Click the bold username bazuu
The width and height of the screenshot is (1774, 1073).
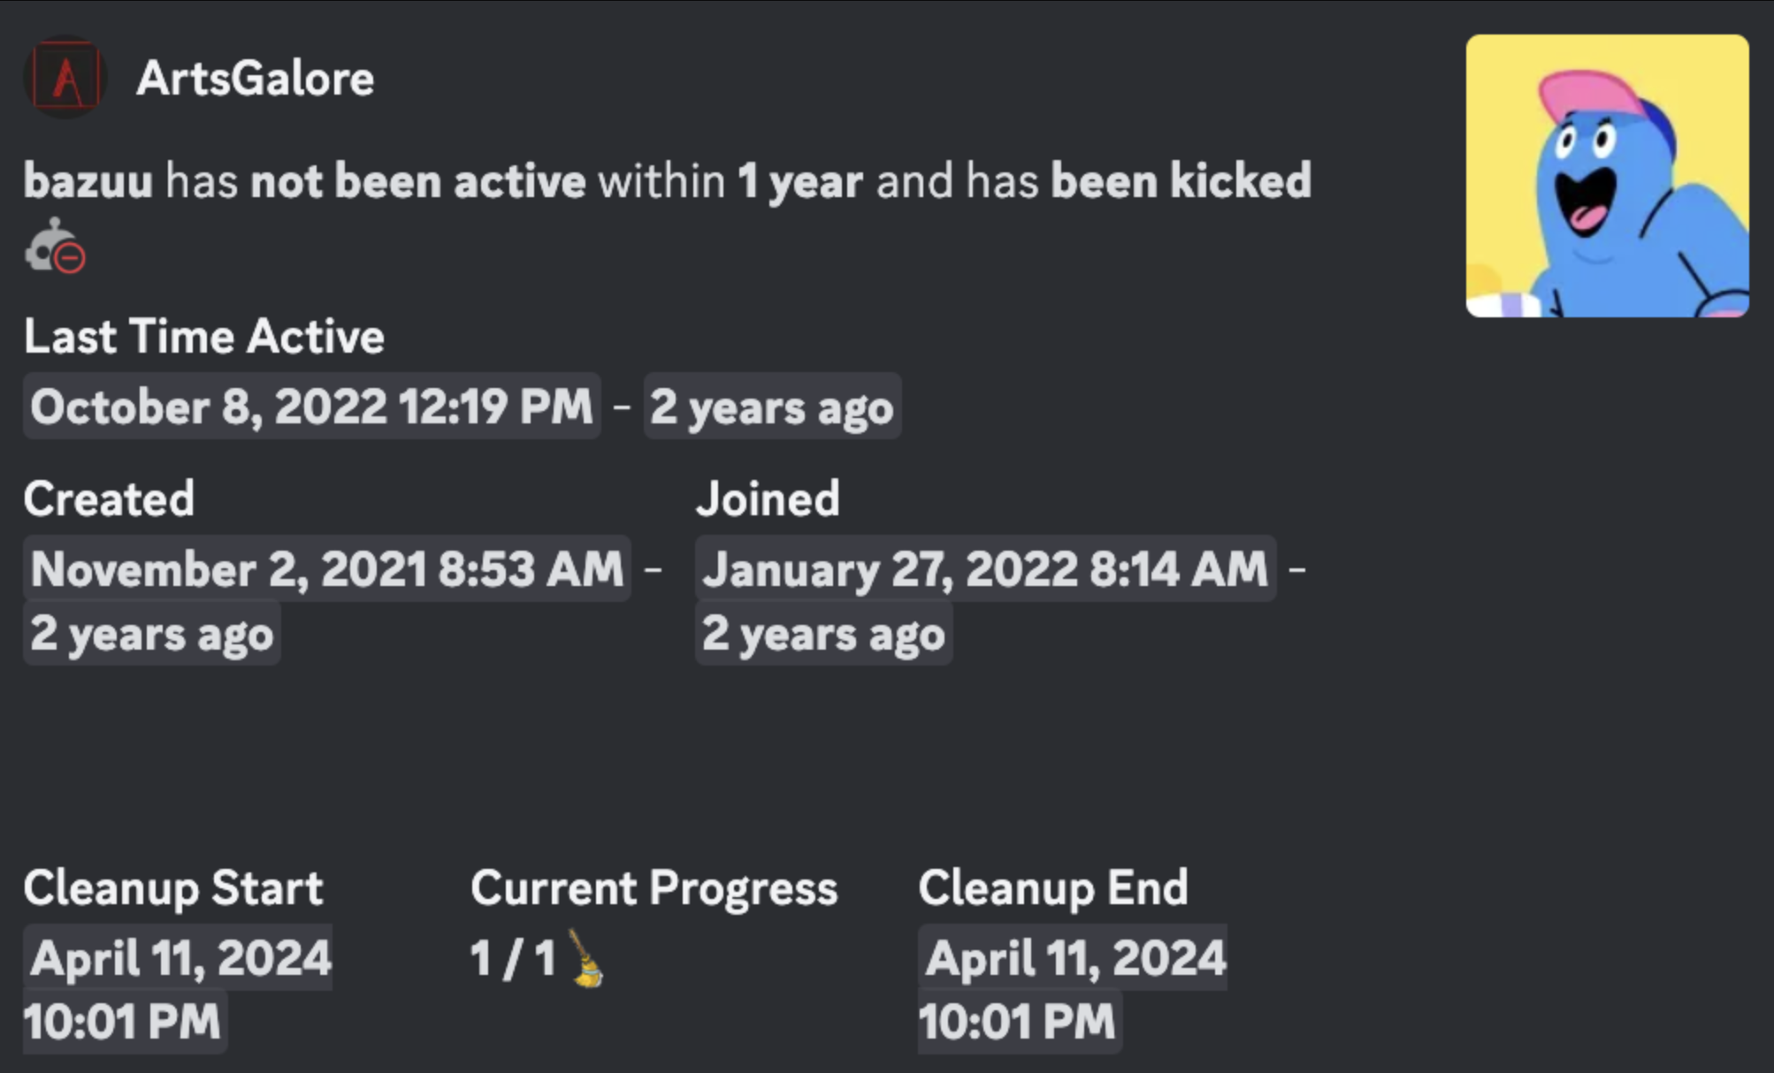[88, 181]
